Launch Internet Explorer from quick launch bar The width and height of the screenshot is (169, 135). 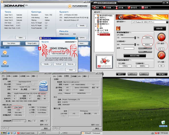[x=9, y=133]
